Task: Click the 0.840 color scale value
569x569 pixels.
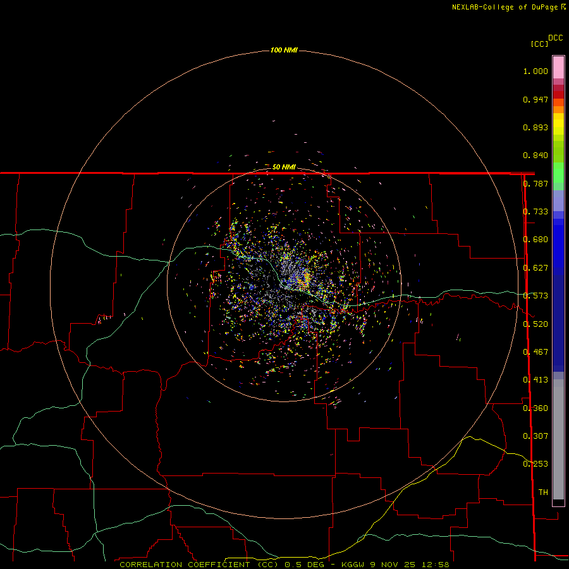Action: (x=535, y=156)
